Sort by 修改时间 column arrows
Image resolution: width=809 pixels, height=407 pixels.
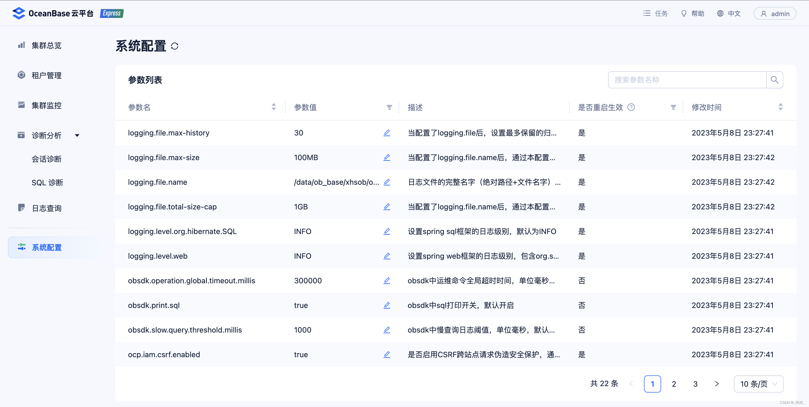[780, 107]
